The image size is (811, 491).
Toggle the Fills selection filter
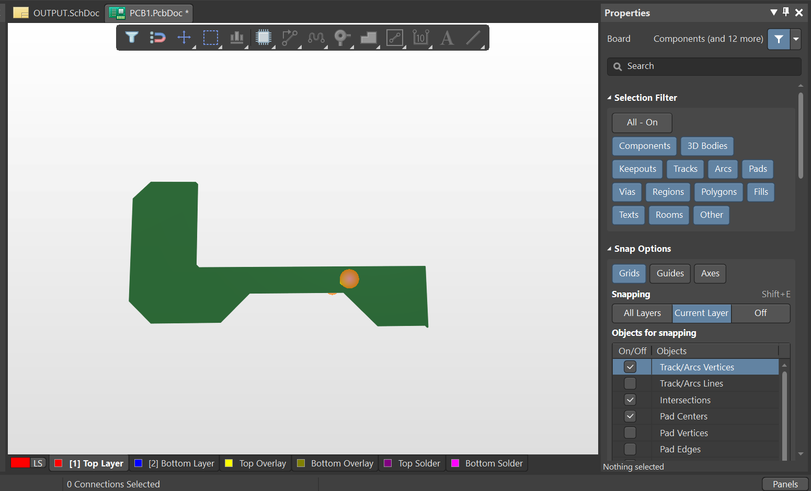[761, 192]
